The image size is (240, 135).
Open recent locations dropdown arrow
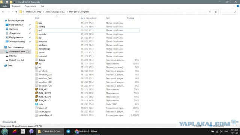12,12
